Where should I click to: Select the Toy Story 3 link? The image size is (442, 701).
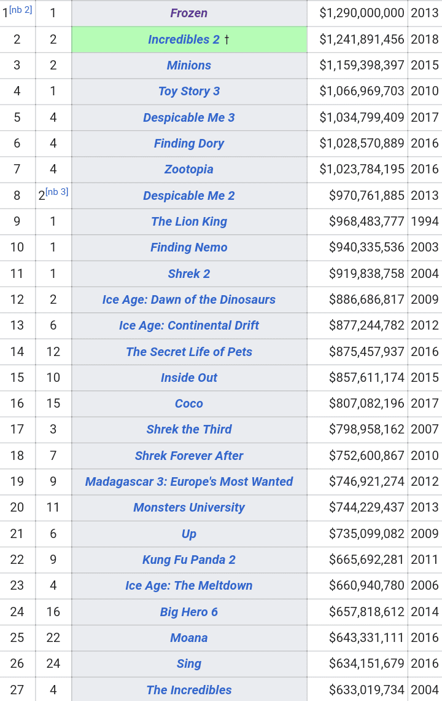(x=189, y=91)
